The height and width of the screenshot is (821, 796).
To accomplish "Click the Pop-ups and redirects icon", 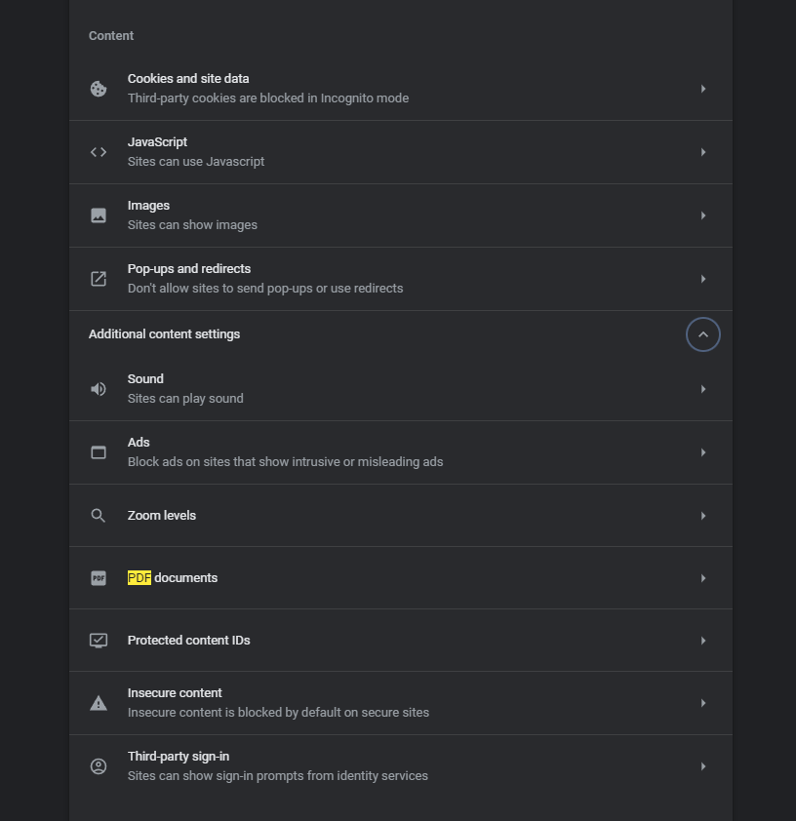I will point(99,279).
